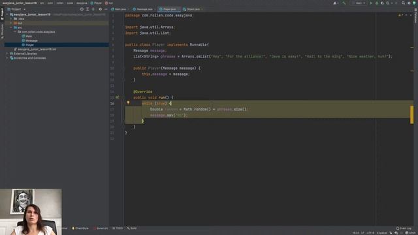Open the Database side panel
The height and width of the screenshot is (235, 418).
coord(415,16)
